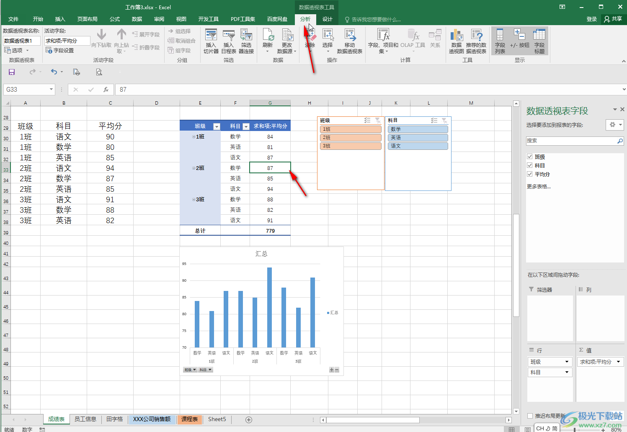The height and width of the screenshot is (432, 627).
Task: Click multi-select icon in 科目 slicer
Action: pyautogui.click(x=434, y=121)
